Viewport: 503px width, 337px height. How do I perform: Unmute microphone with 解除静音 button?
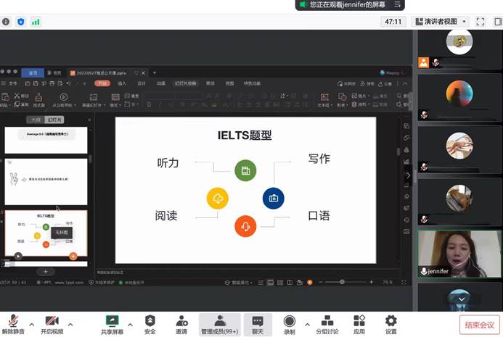[x=13, y=325]
